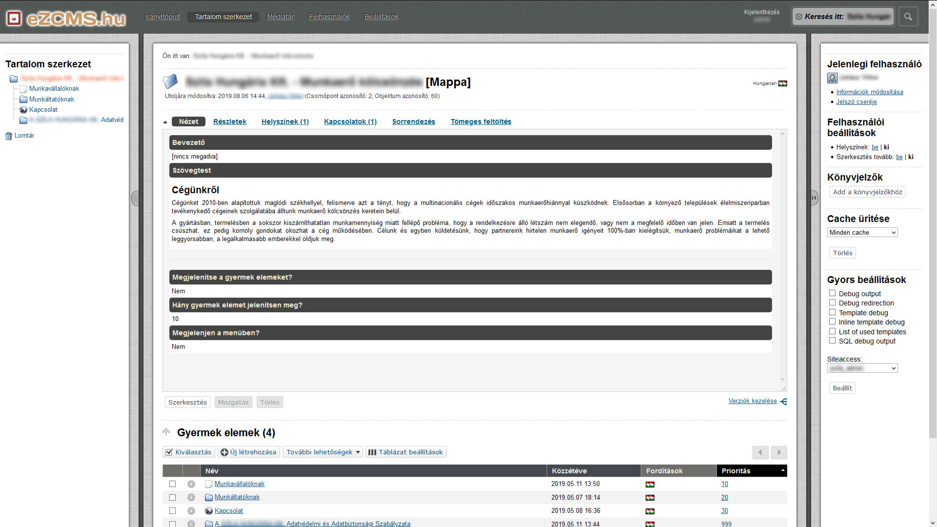Open the Lomtár trash icon
The width and height of the screenshot is (937, 527).
pyautogui.click(x=8, y=136)
